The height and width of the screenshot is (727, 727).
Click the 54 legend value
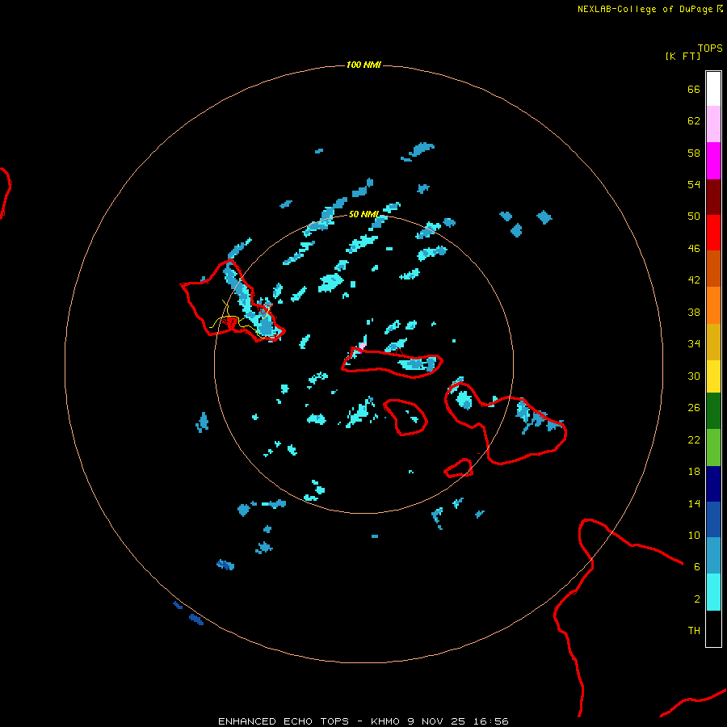click(x=694, y=184)
